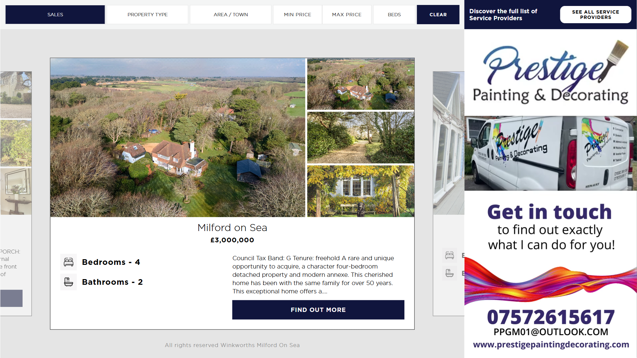Open the PROPERTY TYPE dropdown
The image size is (637, 358).
click(148, 15)
